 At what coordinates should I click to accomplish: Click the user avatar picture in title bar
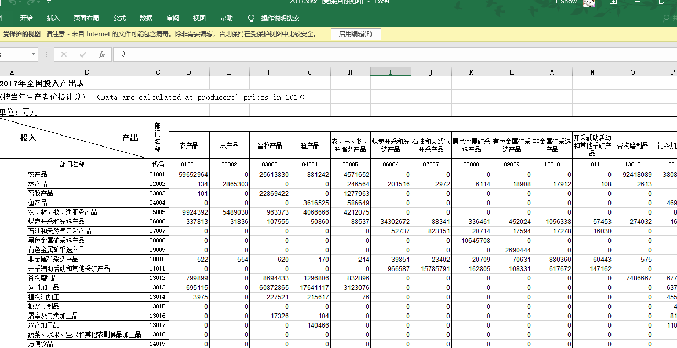click(x=589, y=3)
